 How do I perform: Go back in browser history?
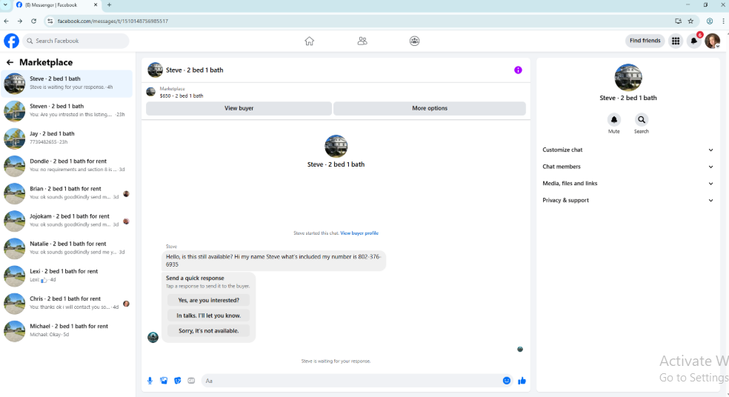pyautogui.click(x=6, y=21)
